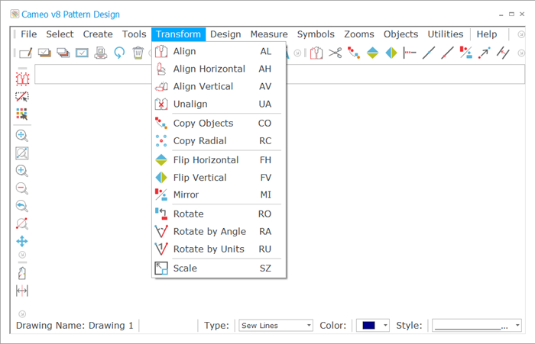Image resolution: width=535 pixels, height=344 pixels.
Task: Click the new drawing pencil toolbar icon
Action: [x=25, y=53]
